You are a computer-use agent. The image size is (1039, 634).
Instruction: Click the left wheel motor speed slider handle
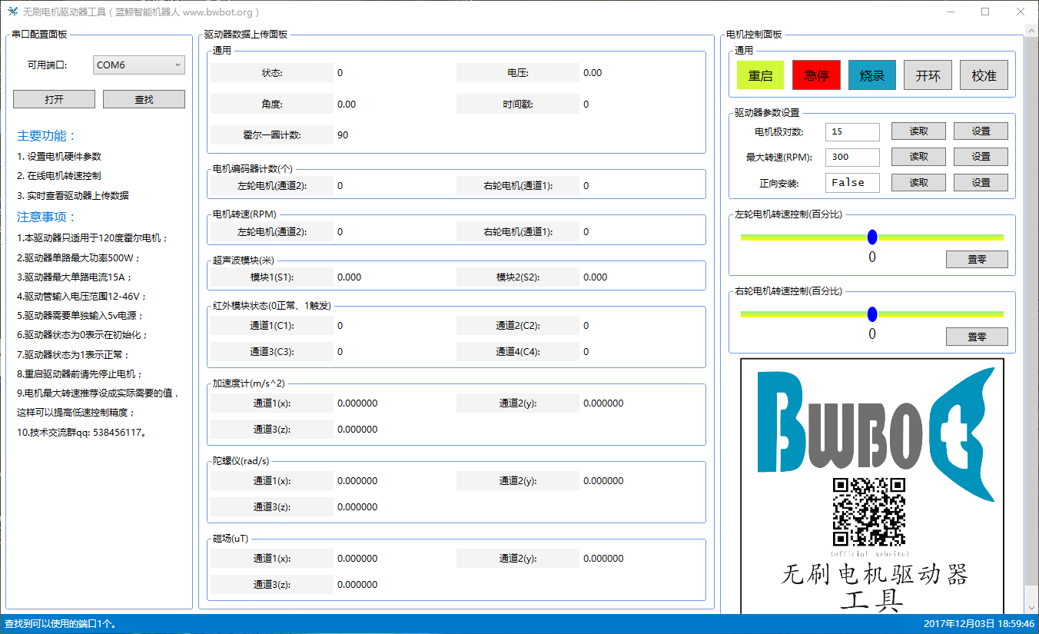(x=872, y=237)
